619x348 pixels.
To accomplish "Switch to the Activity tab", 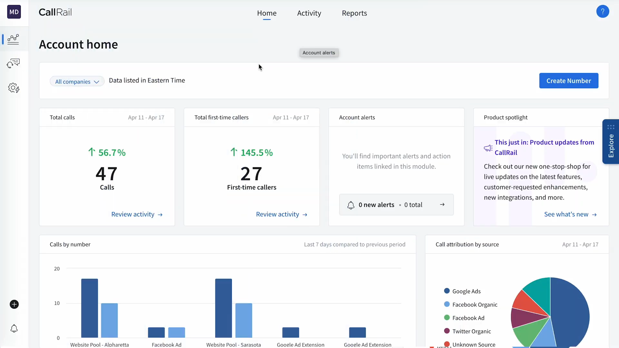I will 309,13.
